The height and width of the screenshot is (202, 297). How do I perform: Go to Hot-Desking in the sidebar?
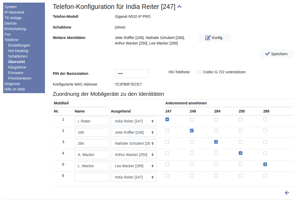[18, 51]
